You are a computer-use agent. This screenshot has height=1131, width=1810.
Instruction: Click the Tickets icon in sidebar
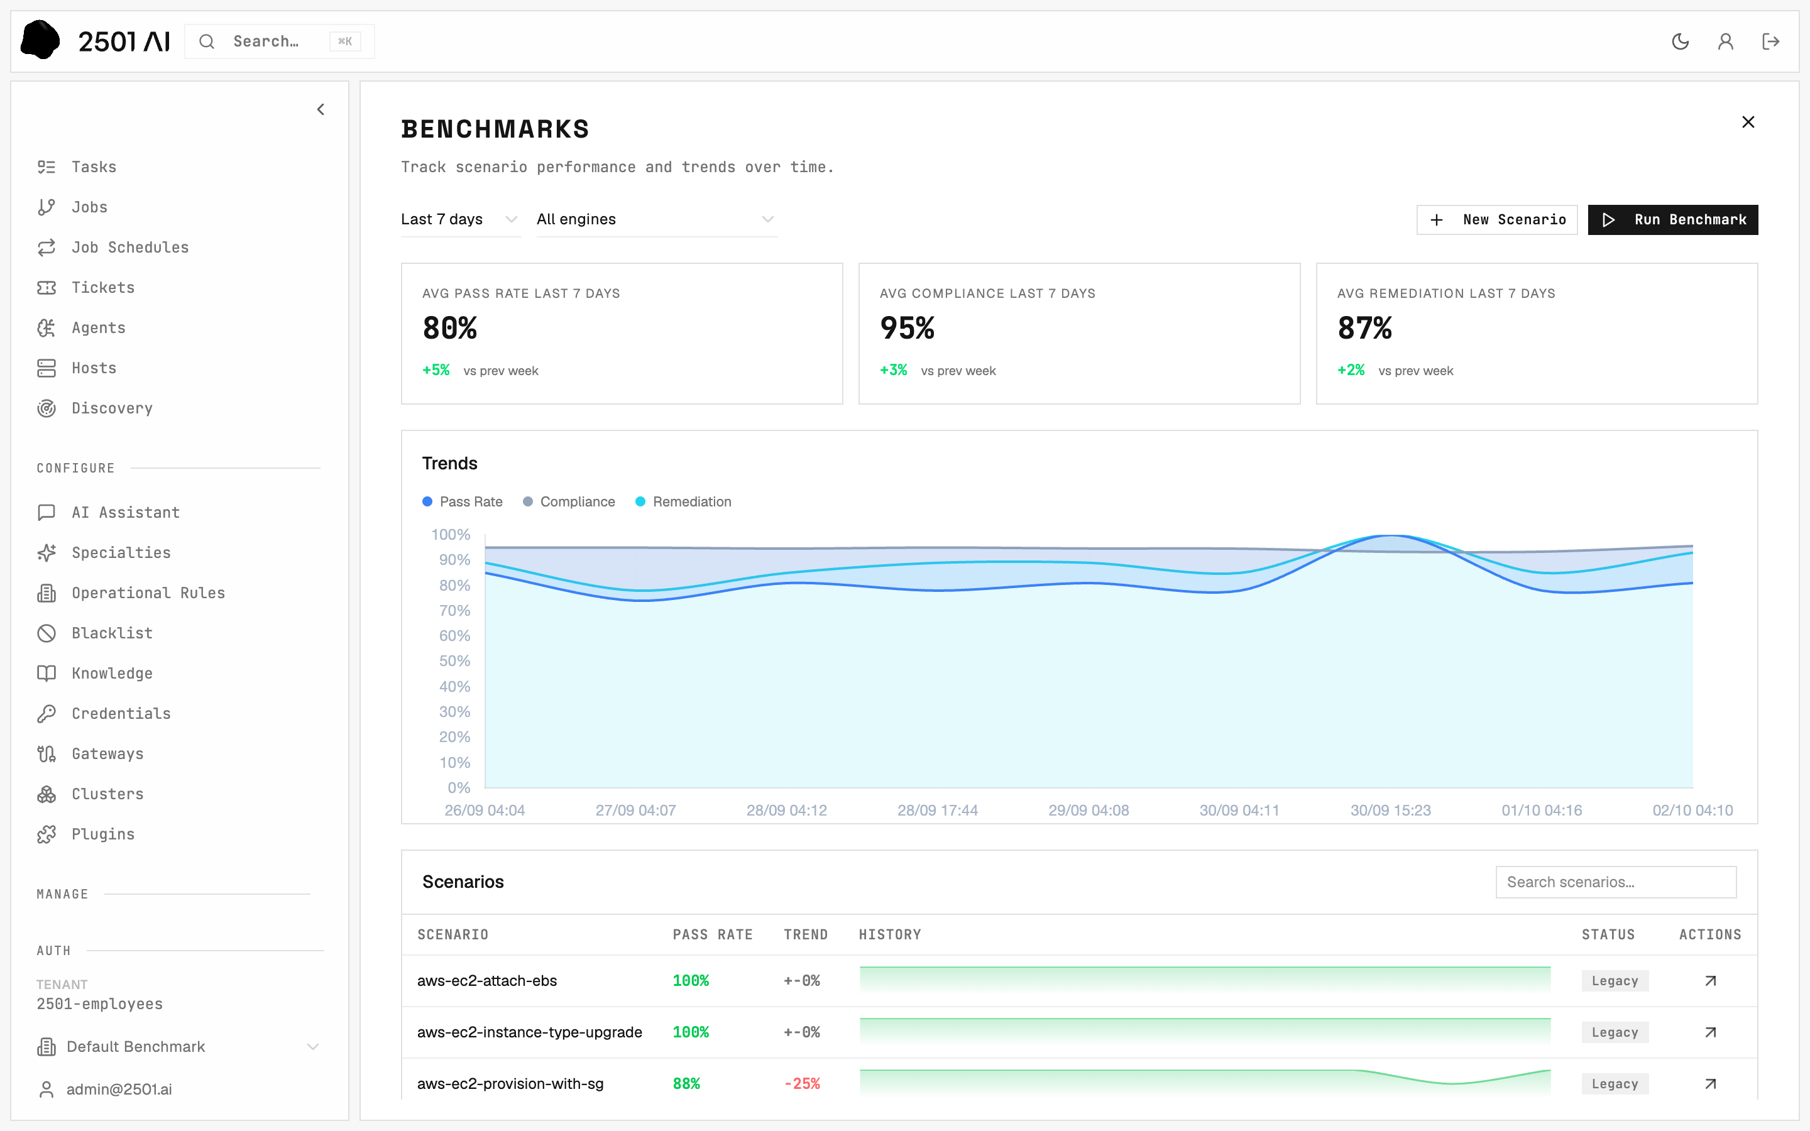[47, 287]
